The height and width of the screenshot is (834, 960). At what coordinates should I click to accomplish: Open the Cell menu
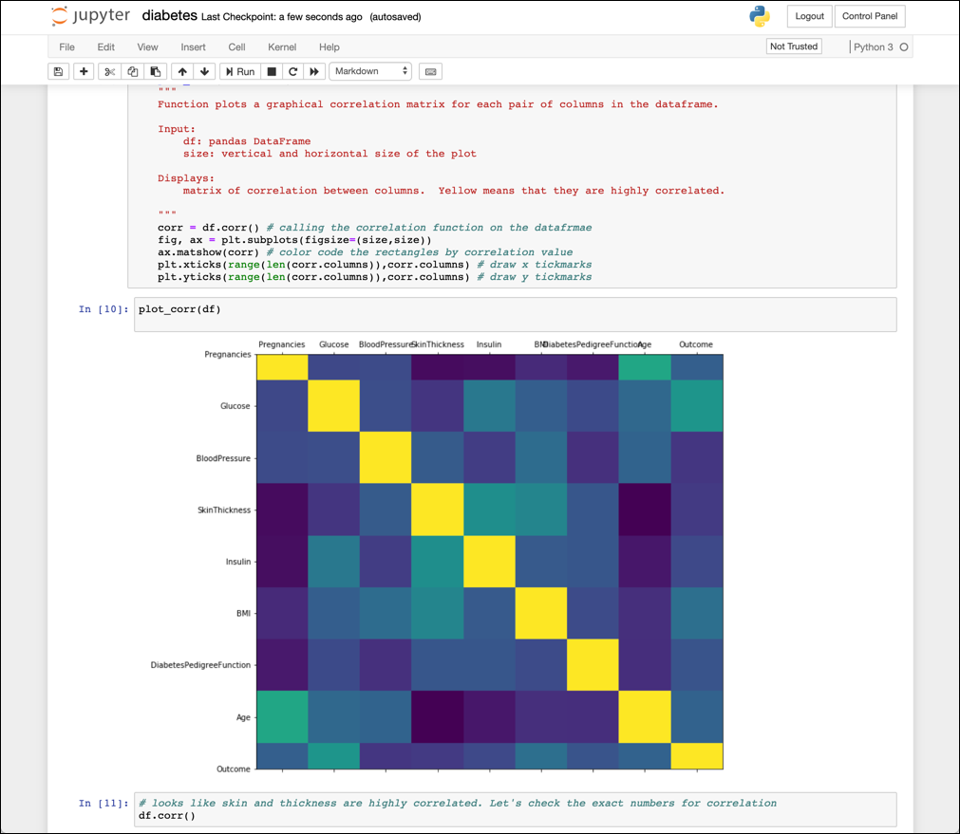(x=236, y=46)
